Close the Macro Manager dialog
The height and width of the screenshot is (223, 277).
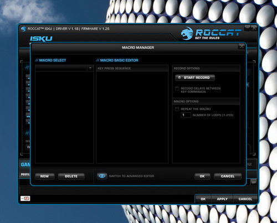(x=242, y=46)
